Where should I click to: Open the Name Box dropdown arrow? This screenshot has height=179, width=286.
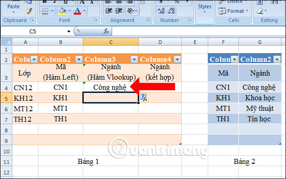point(69,32)
